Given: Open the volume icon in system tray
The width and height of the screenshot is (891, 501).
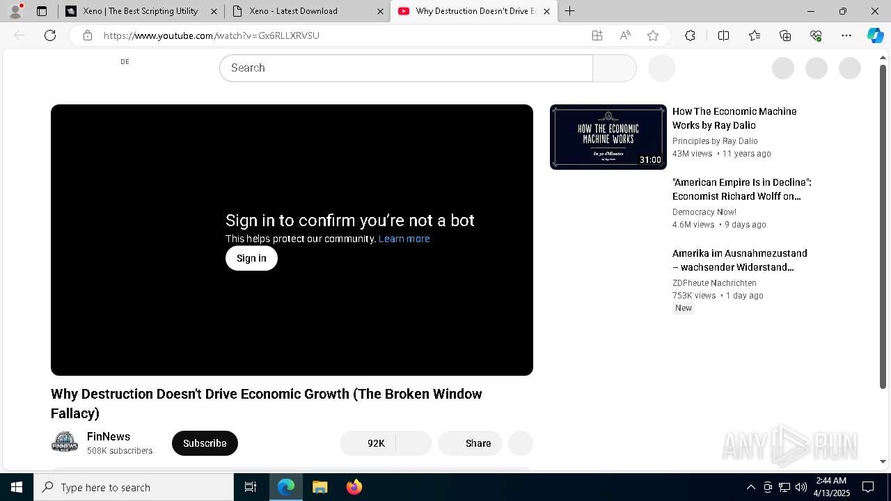Looking at the screenshot, I should pyautogui.click(x=801, y=487).
